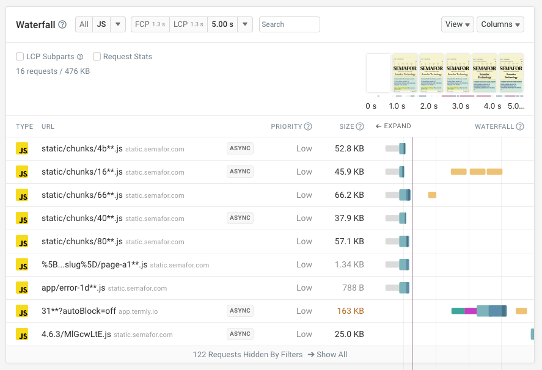Enable the Request Stats checkbox
542x370 pixels.
click(x=97, y=56)
